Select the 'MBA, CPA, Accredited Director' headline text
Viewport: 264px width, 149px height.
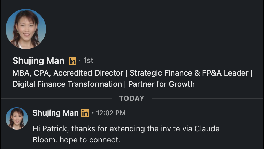tap(68, 73)
